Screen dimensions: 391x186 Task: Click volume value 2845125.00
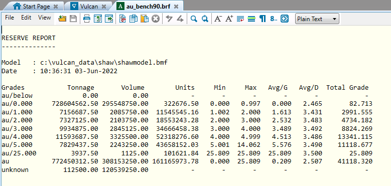click(129, 129)
